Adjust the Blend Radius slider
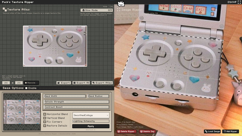 pos(98,96)
